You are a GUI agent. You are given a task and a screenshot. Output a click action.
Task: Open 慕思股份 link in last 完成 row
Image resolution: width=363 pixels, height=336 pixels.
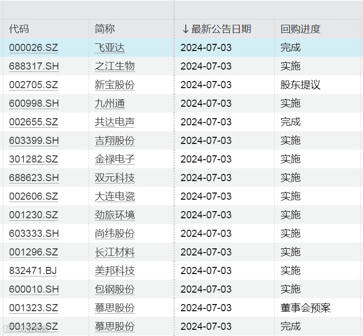(x=115, y=326)
